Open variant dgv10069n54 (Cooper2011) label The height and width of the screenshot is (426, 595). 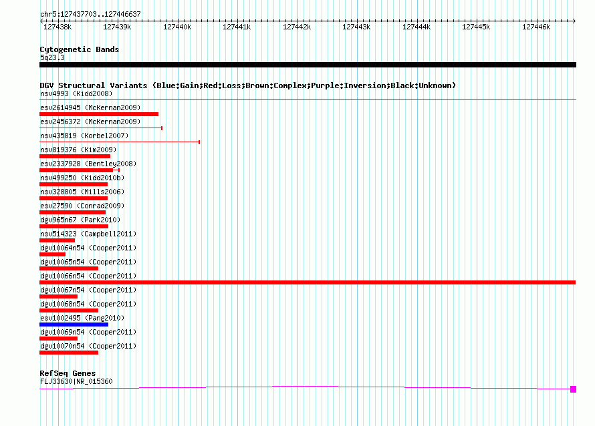coord(88,332)
